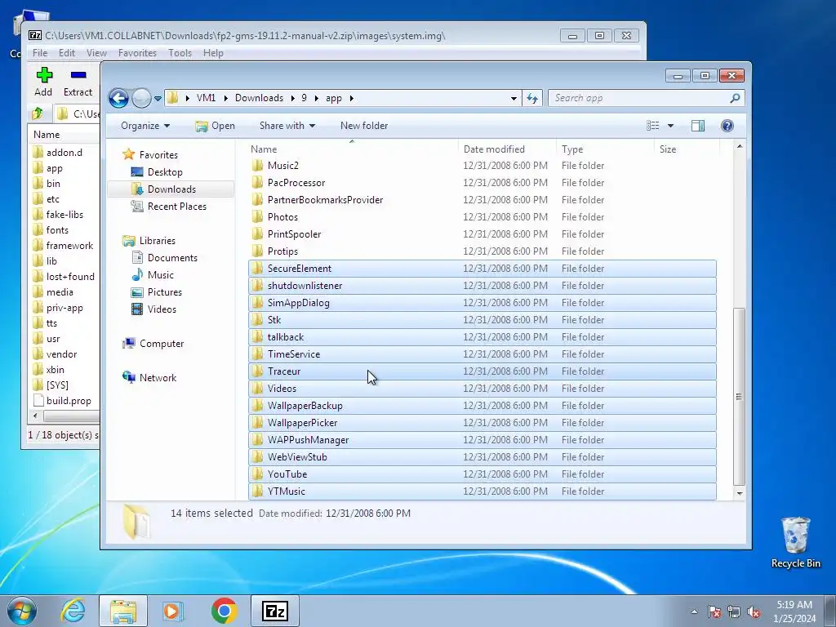Select the PartnerBookmarksProvider folder row
The width and height of the screenshot is (836, 627).
tap(482, 199)
